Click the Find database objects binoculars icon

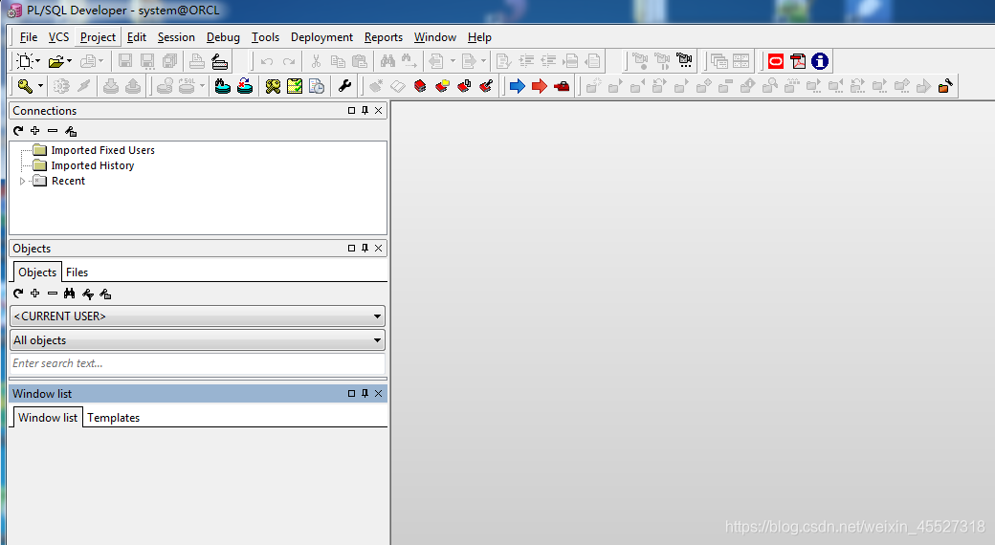tap(223, 86)
